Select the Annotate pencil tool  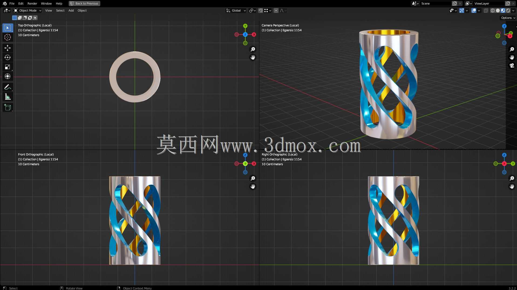(x=8, y=87)
